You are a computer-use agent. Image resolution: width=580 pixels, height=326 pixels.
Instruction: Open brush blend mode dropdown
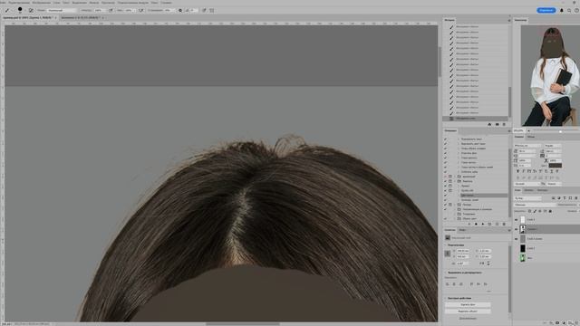pyautogui.click(x=62, y=10)
